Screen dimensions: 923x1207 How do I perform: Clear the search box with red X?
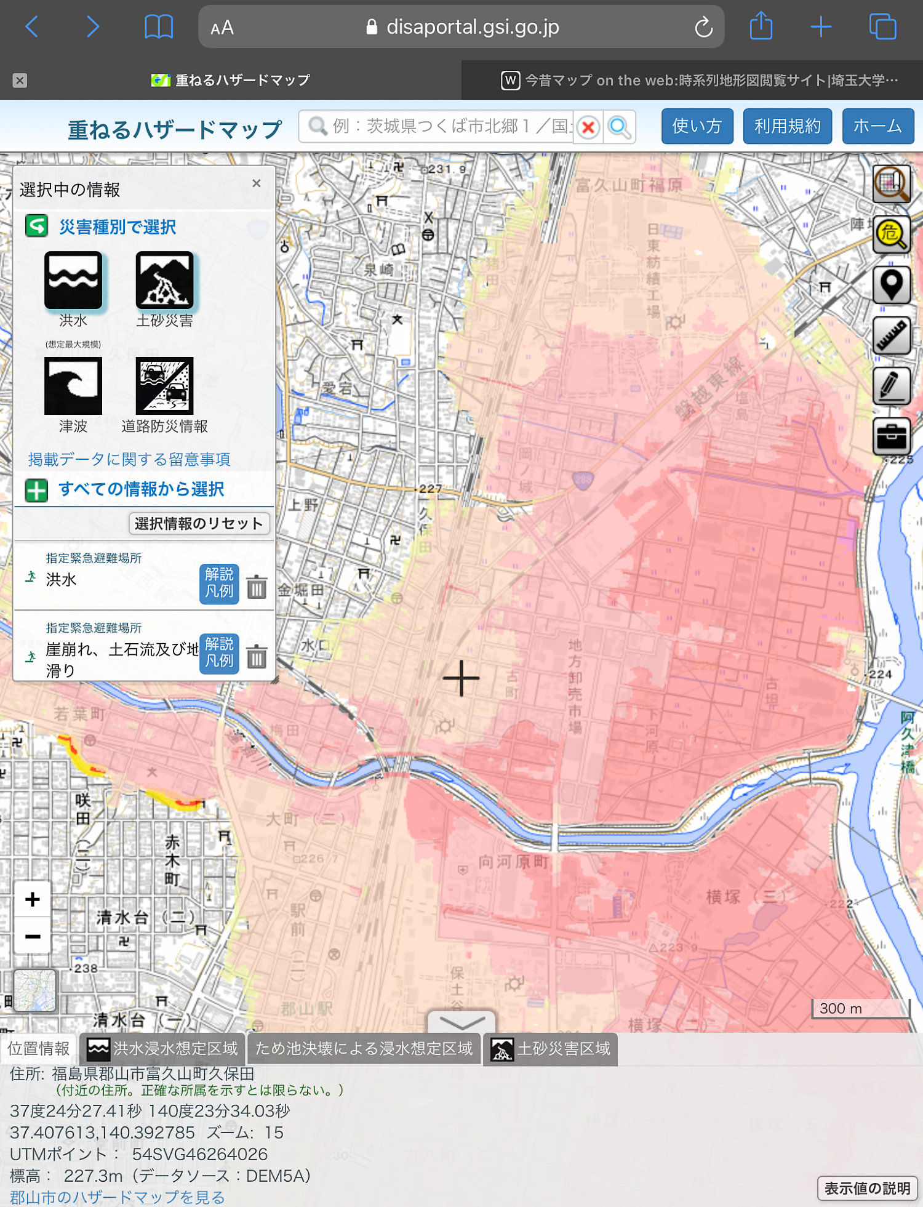[588, 127]
